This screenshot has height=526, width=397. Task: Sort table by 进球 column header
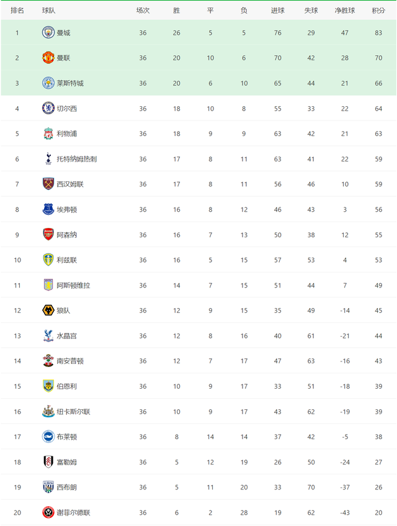coord(277,11)
